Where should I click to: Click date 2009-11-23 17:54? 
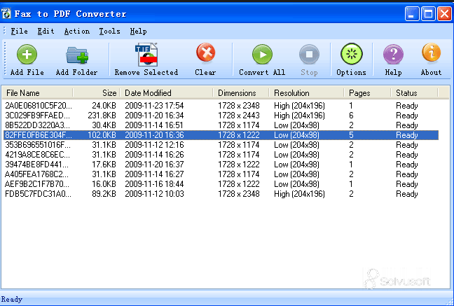tap(154, 106)
